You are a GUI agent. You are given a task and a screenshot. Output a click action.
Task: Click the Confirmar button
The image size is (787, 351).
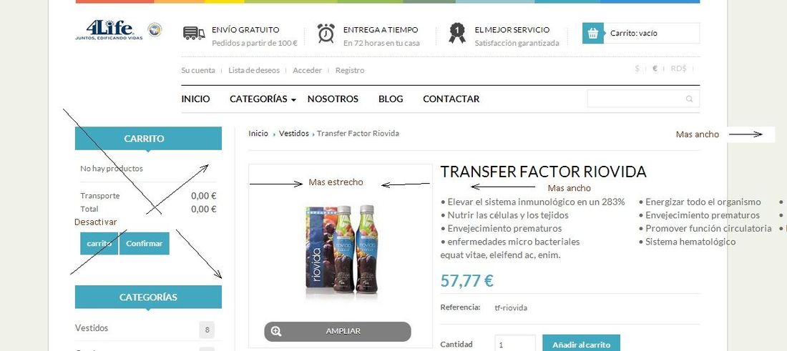pos(144,243)
